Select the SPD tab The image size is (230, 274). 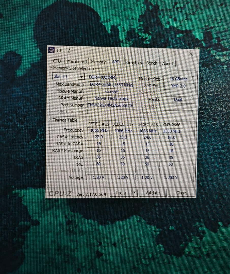[116, 62]
